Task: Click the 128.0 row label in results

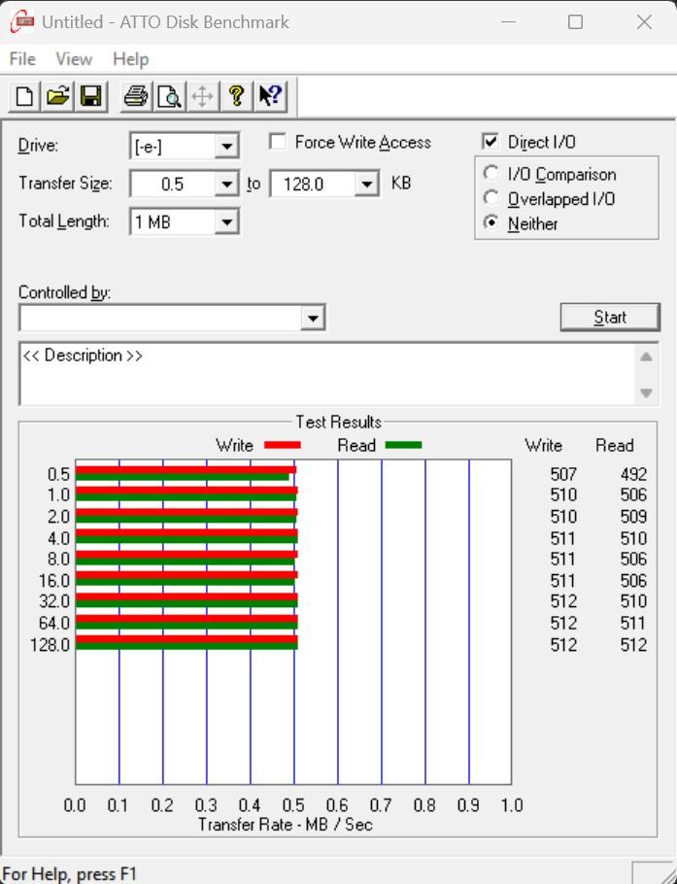Action: pyautogui.click(x=51, y=644)
